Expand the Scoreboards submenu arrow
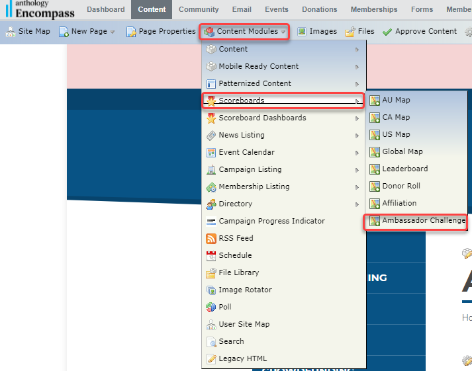The height and width of the screenshot is (371, 472). click(x=357, y=101)
